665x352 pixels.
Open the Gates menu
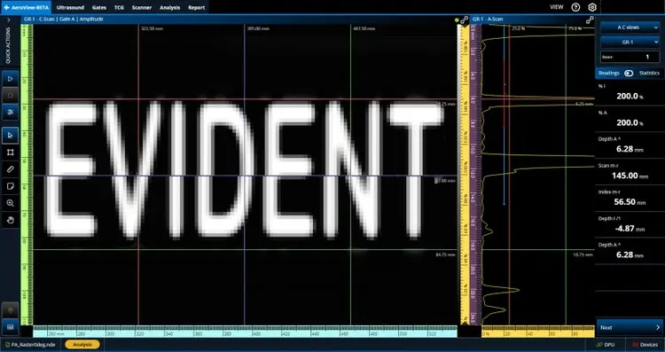(x=98, y=7)
